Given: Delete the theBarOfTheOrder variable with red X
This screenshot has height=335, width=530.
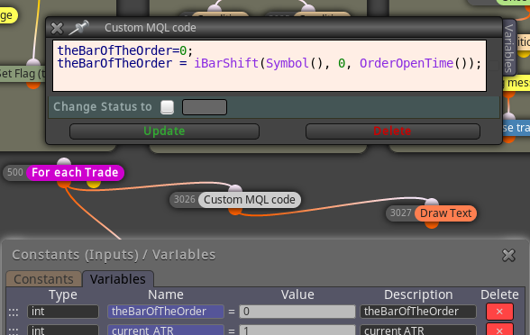Looking at the screenshot, I should click(499, 312).
